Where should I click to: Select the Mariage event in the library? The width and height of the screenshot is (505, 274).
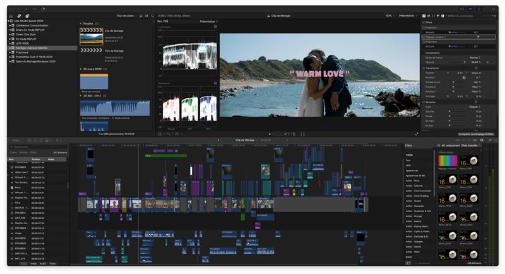coord(42,48)
